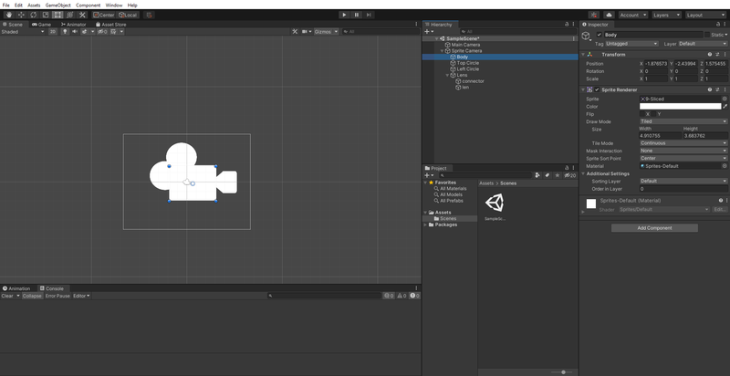Toggle the Body object active checkbox
Image resolution: width=730 pixels, height=376 pixels.
point(599,34)
